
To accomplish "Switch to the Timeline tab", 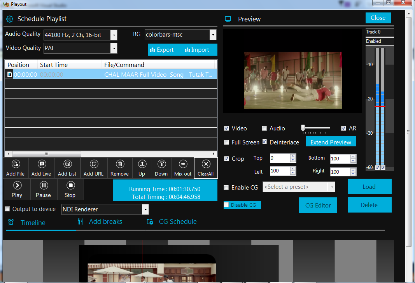I will [33, 223].
